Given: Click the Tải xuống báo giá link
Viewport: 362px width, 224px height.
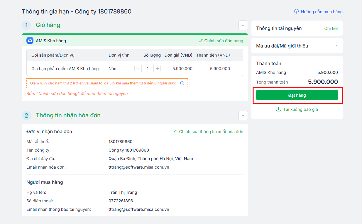Looking at the screenshot, I should 301,109.
